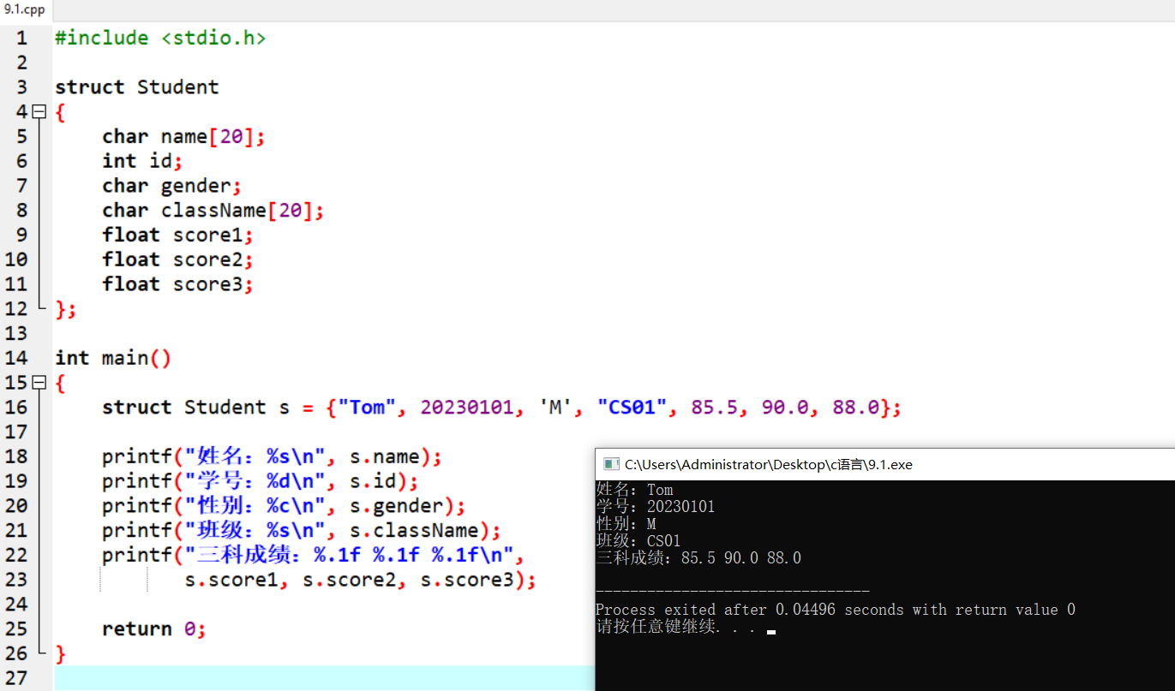Click the float score1; declaration

click(x=178, y=235)
